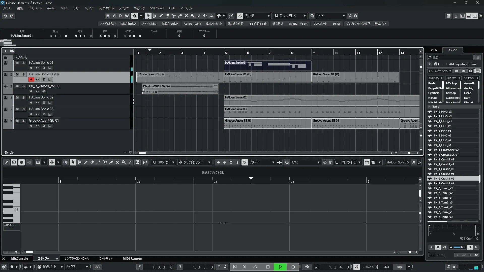Click the Add Track plus icon
The image size is (484, 272).
6,51
